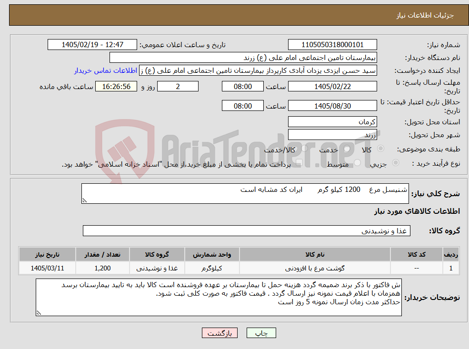Image resolution: width=469 pixels, height=349 pixels.
Task: Click the quantity cell 1,200
Action: pyautogui.click(x=102, y=268)
